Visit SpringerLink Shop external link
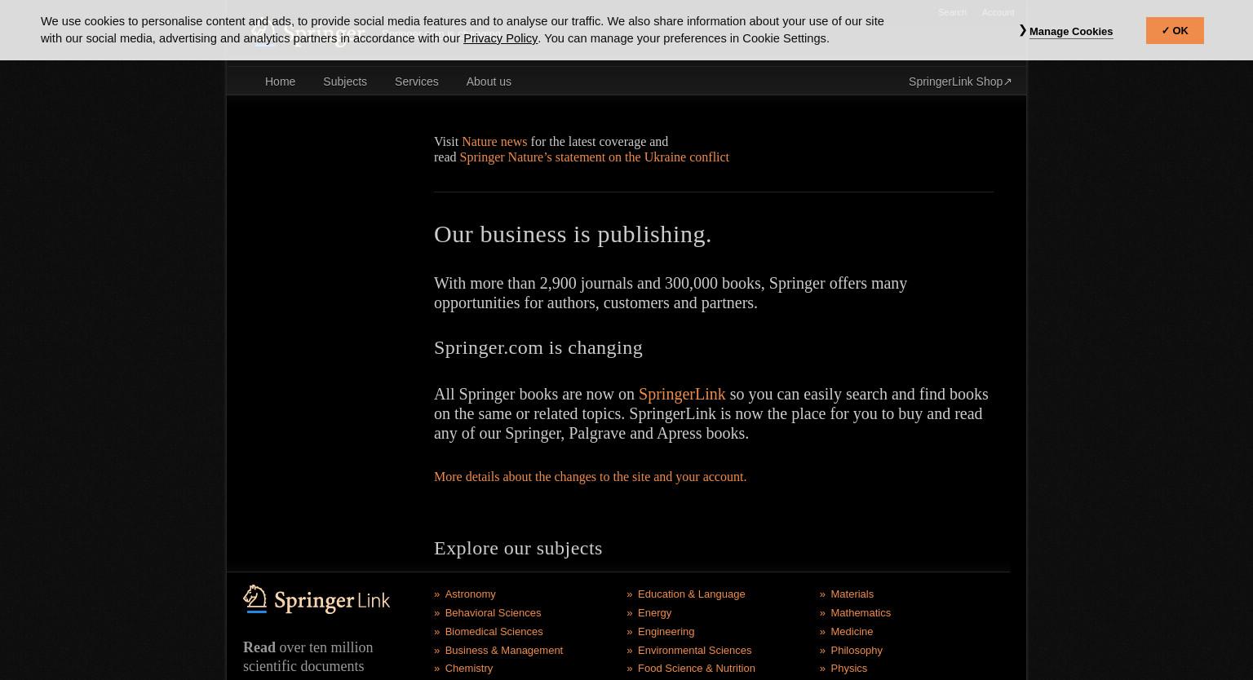 [960, 82]
